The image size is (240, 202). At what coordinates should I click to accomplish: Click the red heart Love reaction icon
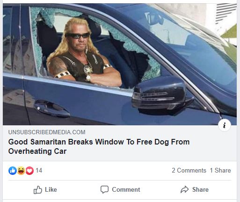pos(29,171)
